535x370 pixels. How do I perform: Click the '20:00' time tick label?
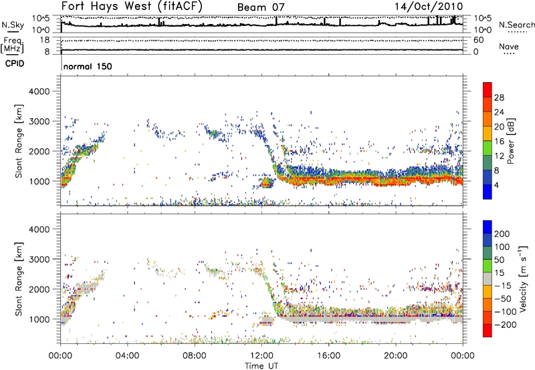point(395,356)
